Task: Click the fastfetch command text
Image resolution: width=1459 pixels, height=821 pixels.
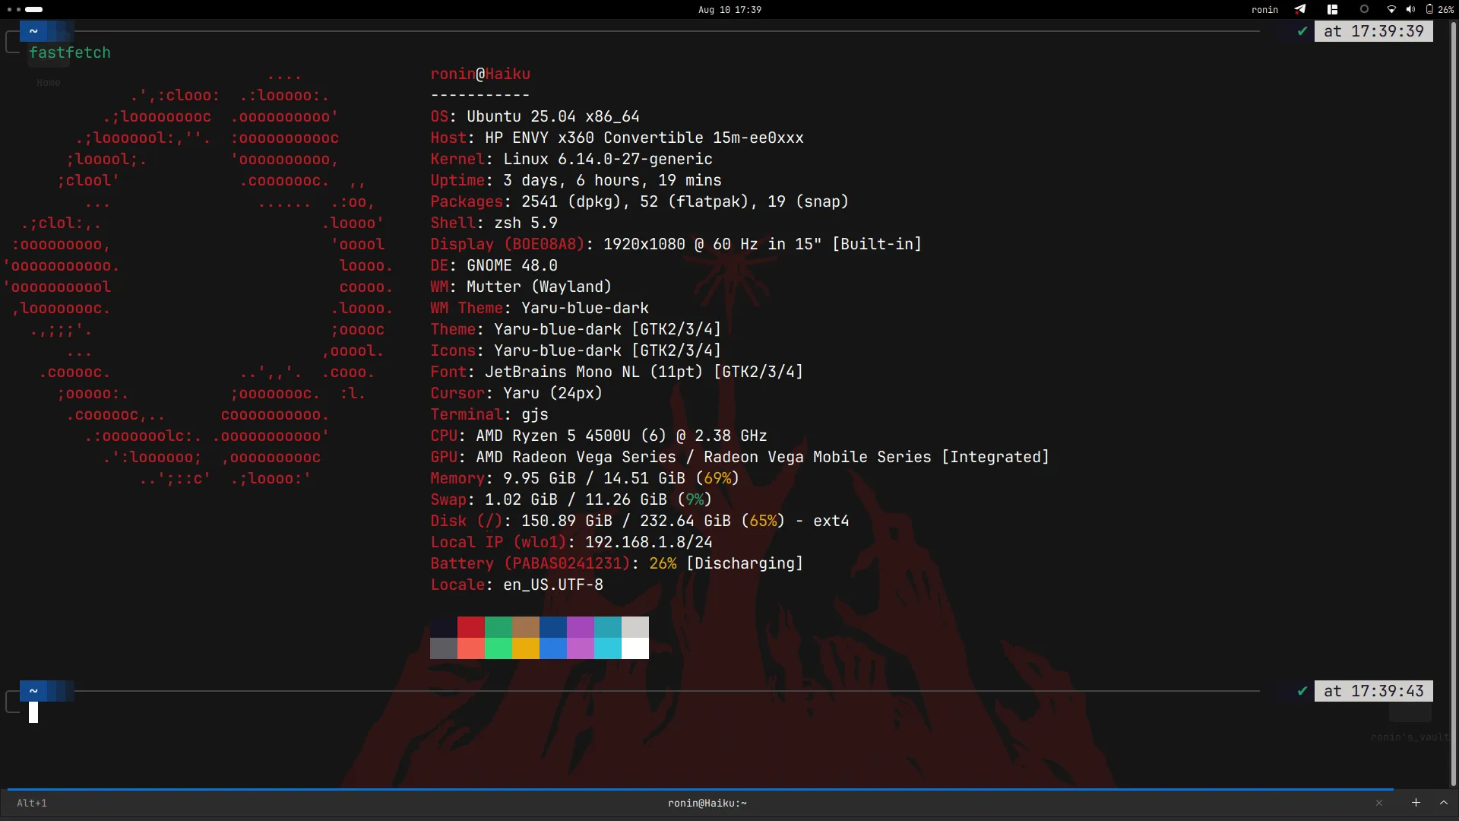Action: tap(70, 52)
